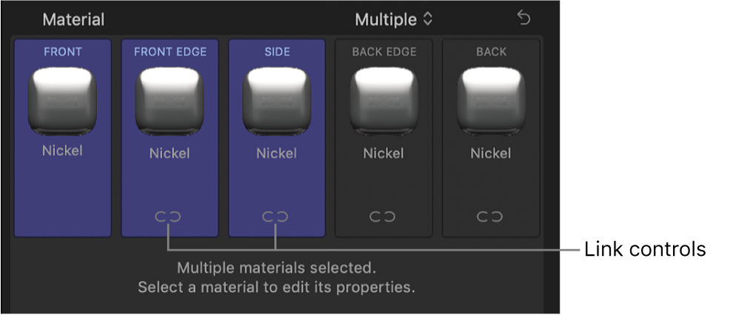The height and width of the screenshot is (315, 750).
Task: Select the Front Edge Nickel thumbnail
Action: click(170, 102)
